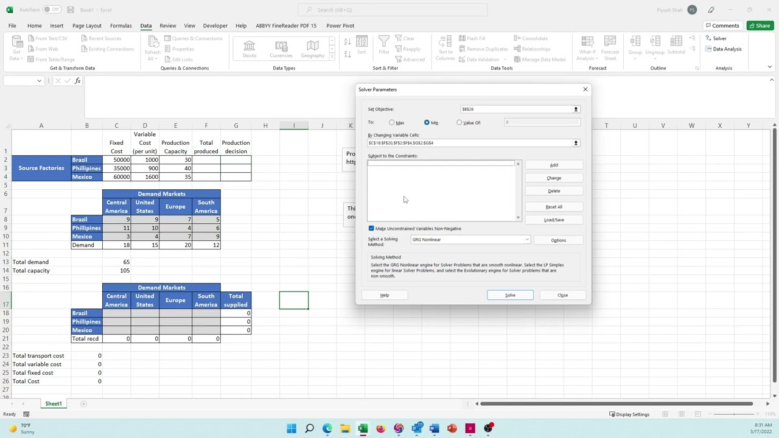
Task: Open the File tab
Action: [12, 26]
